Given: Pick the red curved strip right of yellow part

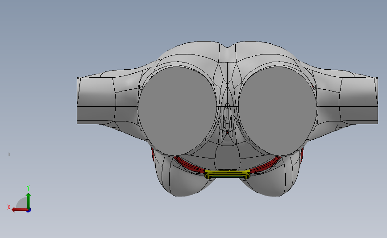Looking at the screenshot, I should pyautogui.click(x=266, y=165).
